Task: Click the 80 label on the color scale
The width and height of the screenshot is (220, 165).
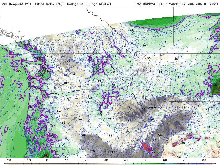Action: point(204,160)
